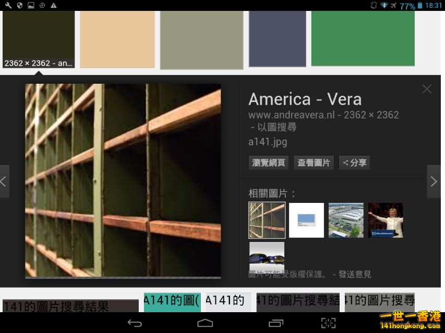Open related aerial factory building image

pyautogui.click(x=346, y=220)
